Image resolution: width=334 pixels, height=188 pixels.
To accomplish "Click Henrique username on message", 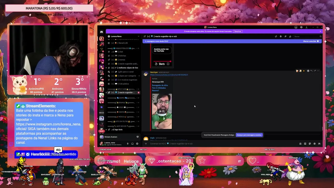I will pos(154,72).
